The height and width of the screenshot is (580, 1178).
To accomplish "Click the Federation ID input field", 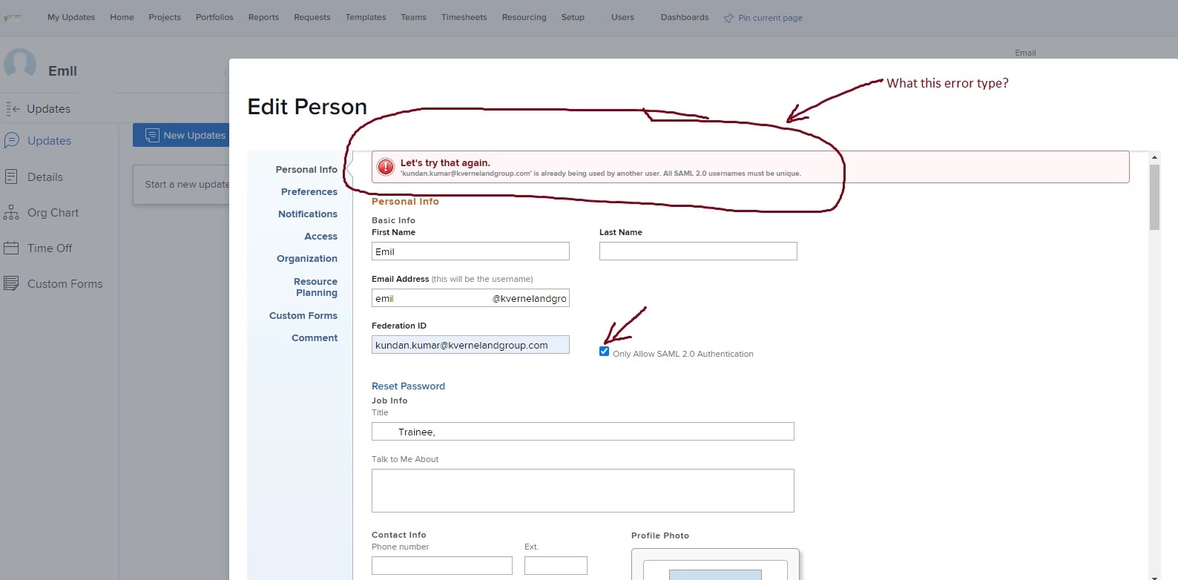I will point(470,345).
